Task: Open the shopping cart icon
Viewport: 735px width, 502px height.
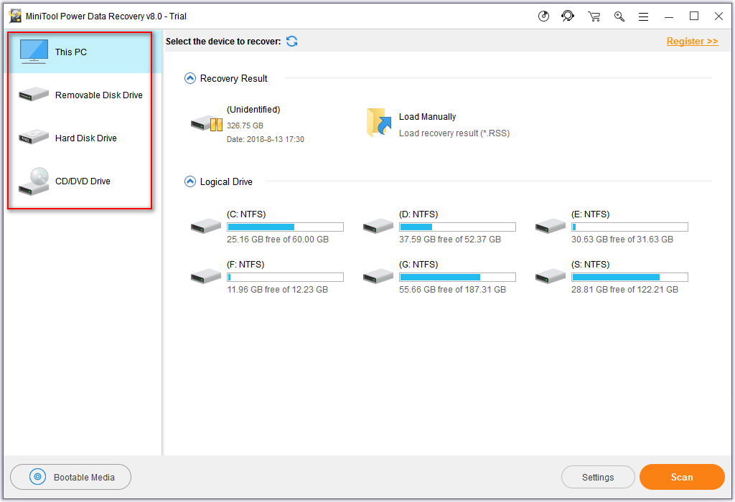Action: 594,16
